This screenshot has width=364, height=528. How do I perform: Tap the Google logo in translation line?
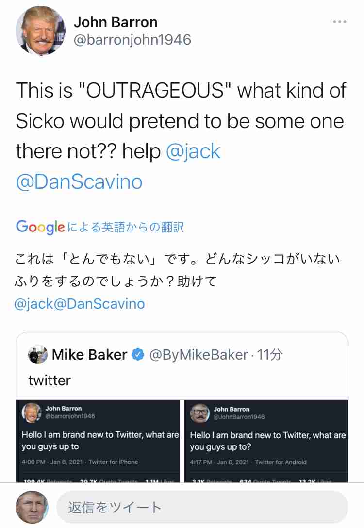40,227
